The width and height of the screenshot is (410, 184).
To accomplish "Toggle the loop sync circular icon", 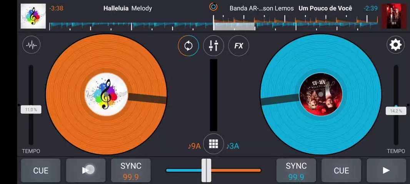I will tap(188, 46).
